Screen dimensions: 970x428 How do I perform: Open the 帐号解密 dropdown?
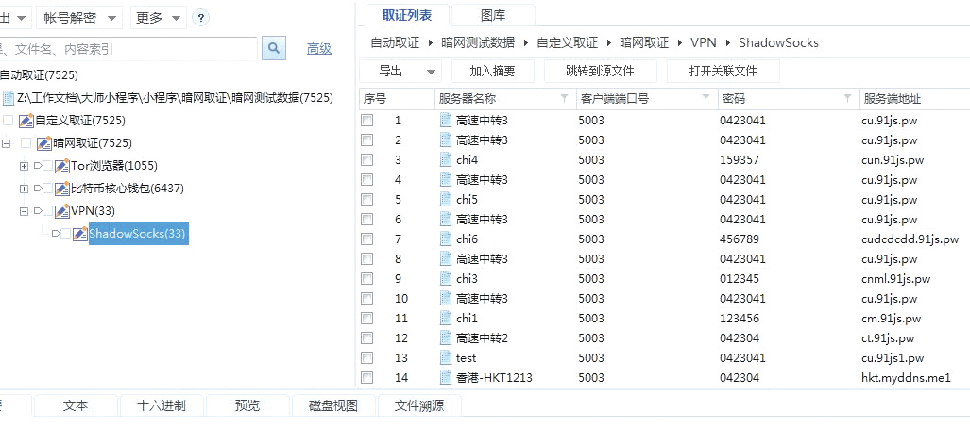[x=79, y=19]
